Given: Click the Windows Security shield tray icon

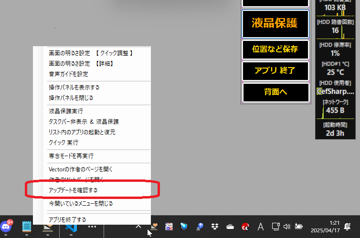Looking at the screenshot, I should pos(184,227).
